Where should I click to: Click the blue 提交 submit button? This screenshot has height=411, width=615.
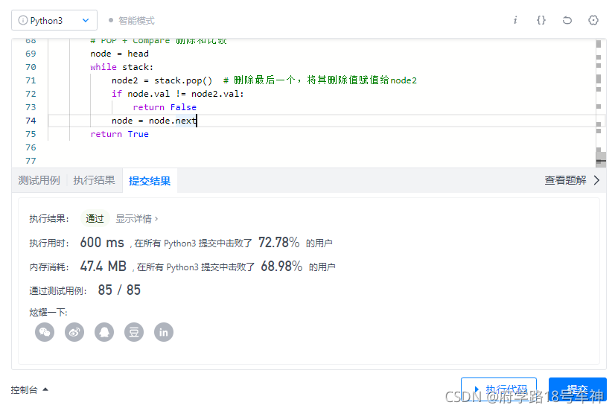click(578, 389)
